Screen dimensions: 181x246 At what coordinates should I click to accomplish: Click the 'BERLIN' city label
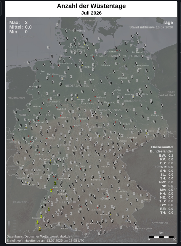(145, 94)
